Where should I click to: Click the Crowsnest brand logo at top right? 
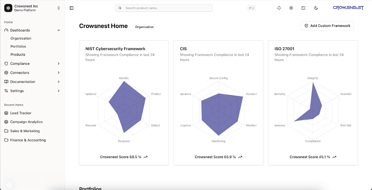point(348,8)
